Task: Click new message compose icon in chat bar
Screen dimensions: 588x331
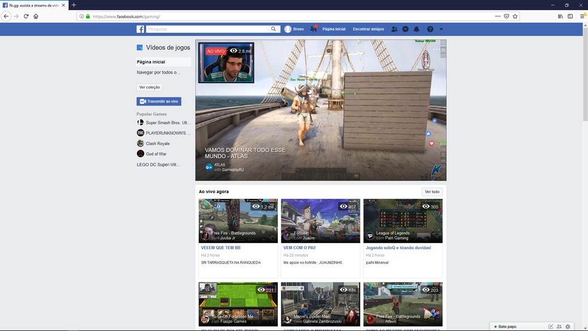Action: coord(550,326)
